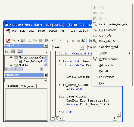Click the 'Resume' keyword in code
Image resolution: width=134 pixels, height=127 pixels.
coord(72,104)
